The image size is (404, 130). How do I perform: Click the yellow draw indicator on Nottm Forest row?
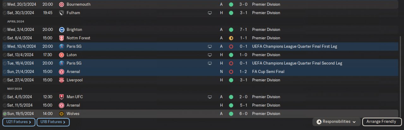coord(231,38)
